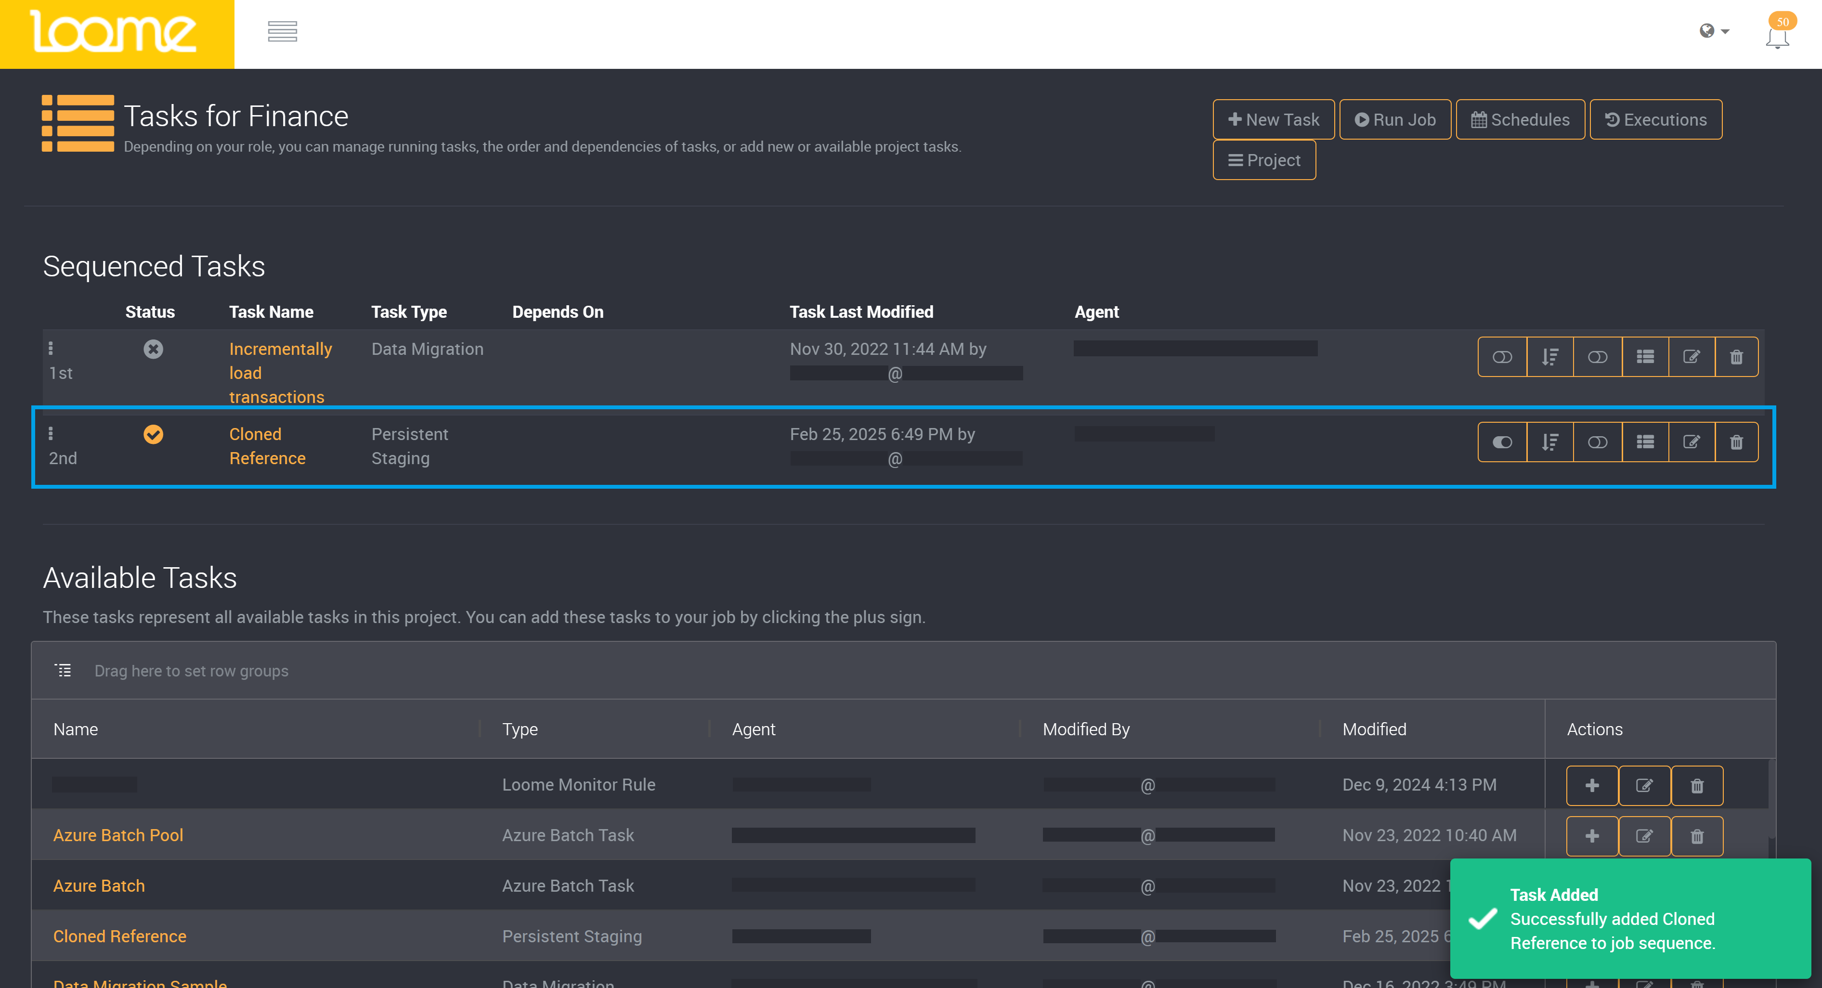This screenshot has height=988, width=1822.
Task: Toggle the enabled switch on Cloned Reference sequenced row
Action: (x=1502, y=442)
